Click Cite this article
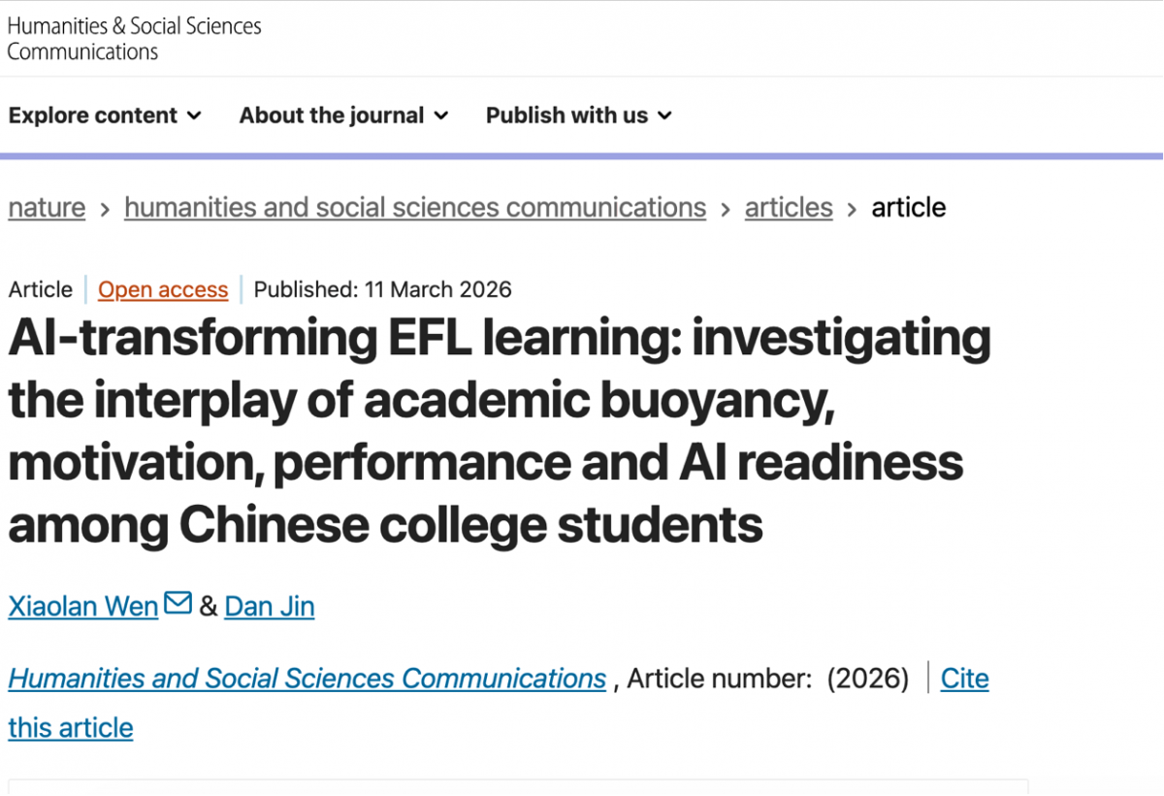This screenshot has height=796, width=1164. (x=964, y=678)
